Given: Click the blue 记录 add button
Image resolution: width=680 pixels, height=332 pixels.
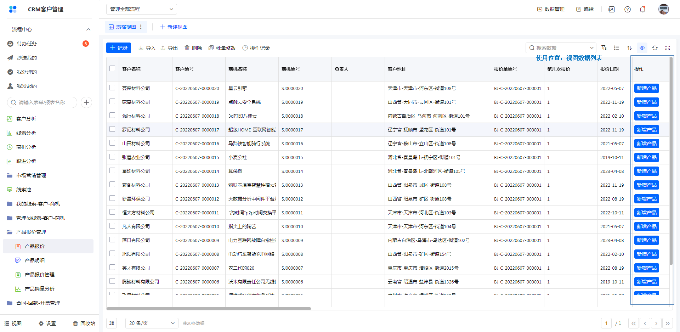Looking at the screenshot, I should tap(119, 48).
